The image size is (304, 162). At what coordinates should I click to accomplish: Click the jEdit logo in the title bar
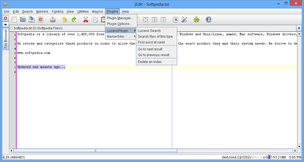point(5,4)
